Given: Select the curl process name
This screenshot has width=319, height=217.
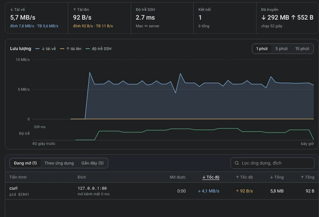Looking at the screenshot, I should coord(13,188).
